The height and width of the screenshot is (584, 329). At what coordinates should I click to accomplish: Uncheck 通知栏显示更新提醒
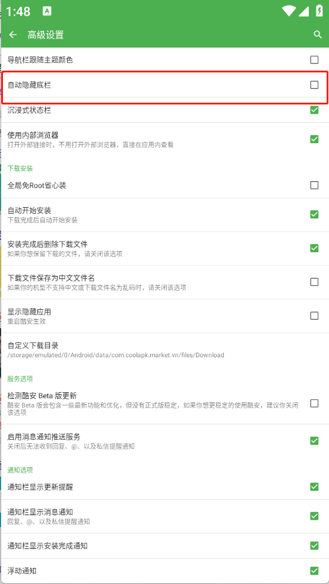pos(314,487)
